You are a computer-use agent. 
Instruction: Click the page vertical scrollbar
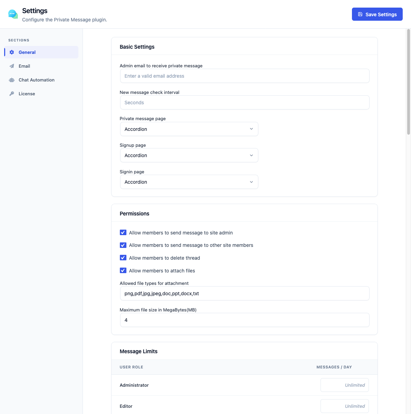(x=408, y=82)
